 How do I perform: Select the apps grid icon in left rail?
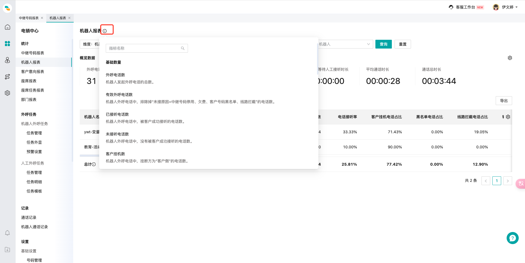pos(7,43)
